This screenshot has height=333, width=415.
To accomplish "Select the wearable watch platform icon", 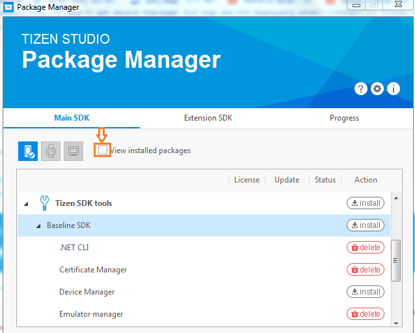I will pos(51,151).
